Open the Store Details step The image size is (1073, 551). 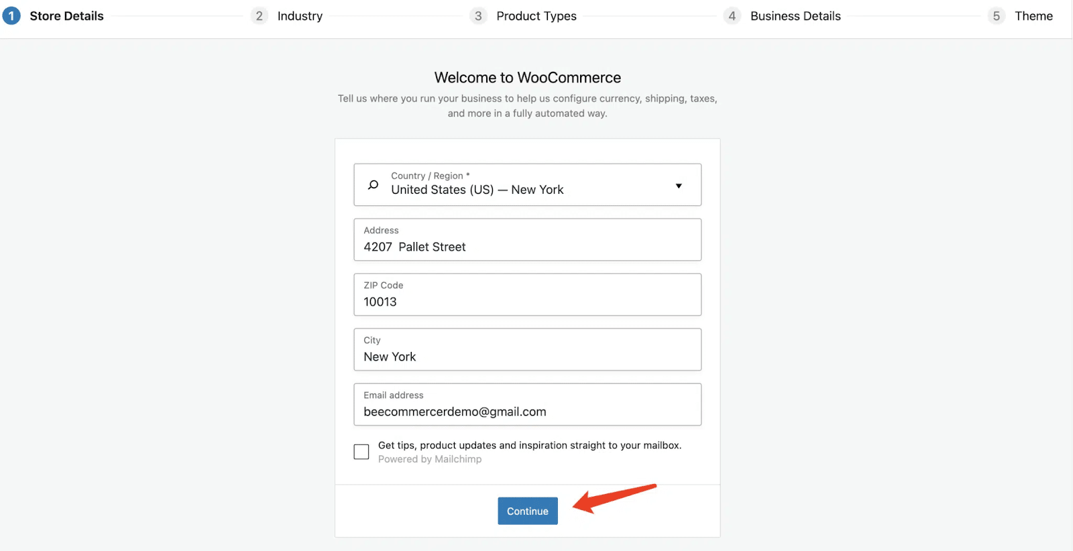tap(66, 15)
